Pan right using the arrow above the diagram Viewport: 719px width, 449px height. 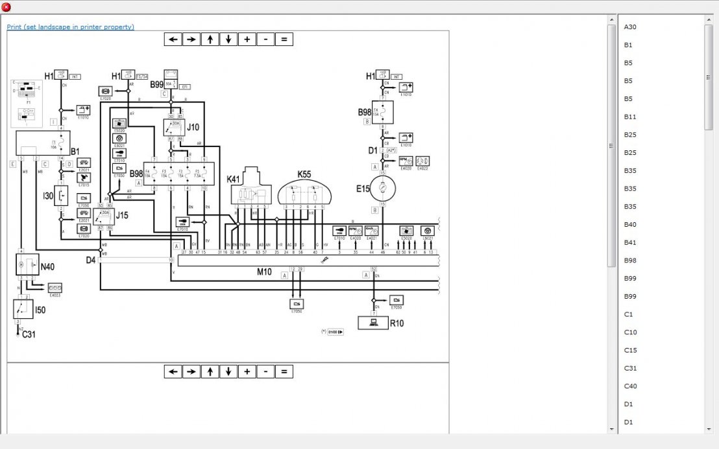[191, 40]
